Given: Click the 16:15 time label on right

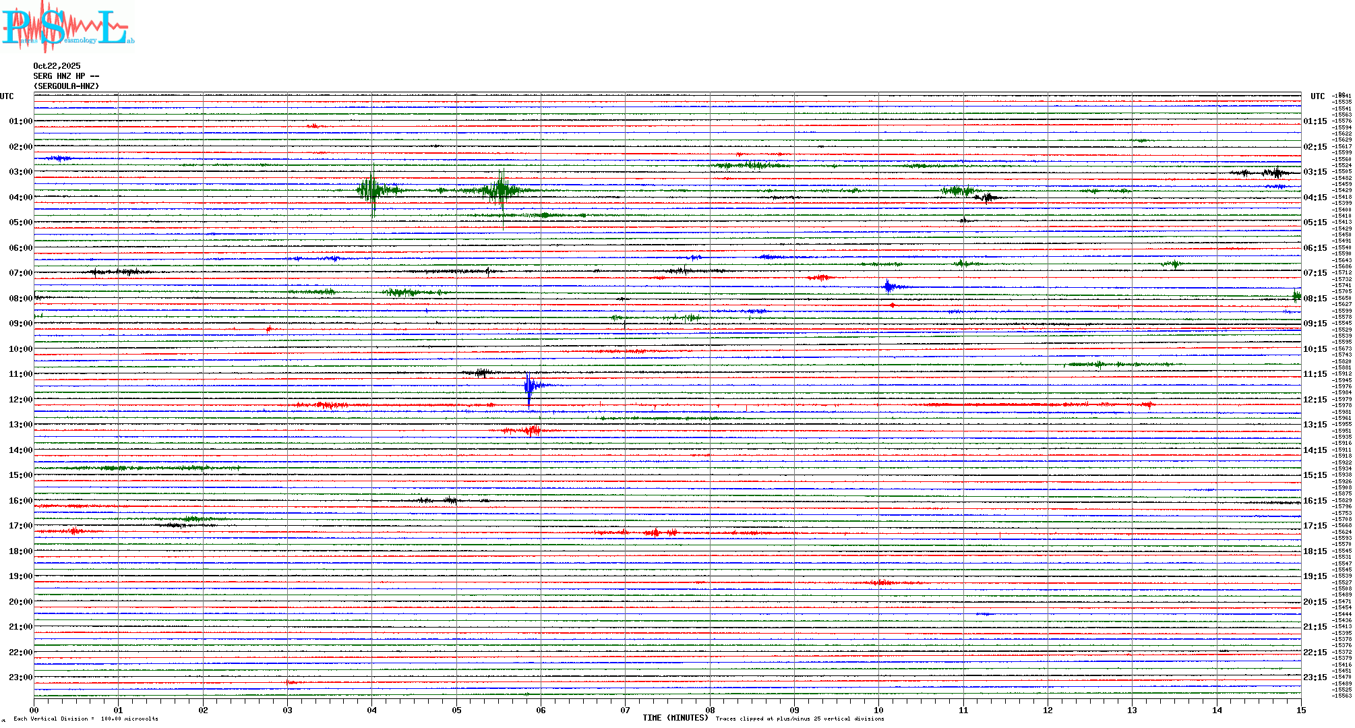Looking at the screenshot, I should (1315, 501).
